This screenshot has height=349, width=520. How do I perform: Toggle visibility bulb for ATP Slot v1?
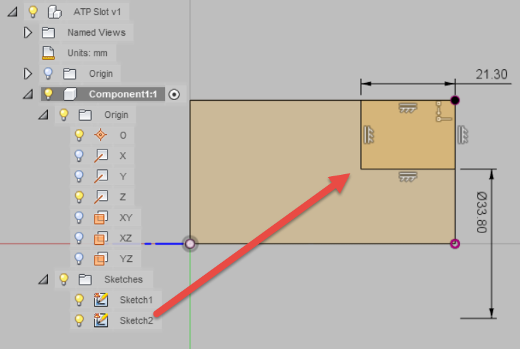coord(33,12)
